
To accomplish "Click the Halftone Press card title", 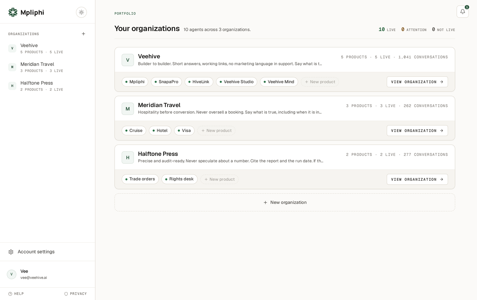I will (158, 154).
